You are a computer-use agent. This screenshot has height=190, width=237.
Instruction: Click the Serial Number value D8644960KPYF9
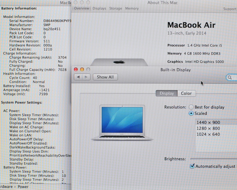pos(57,21)
